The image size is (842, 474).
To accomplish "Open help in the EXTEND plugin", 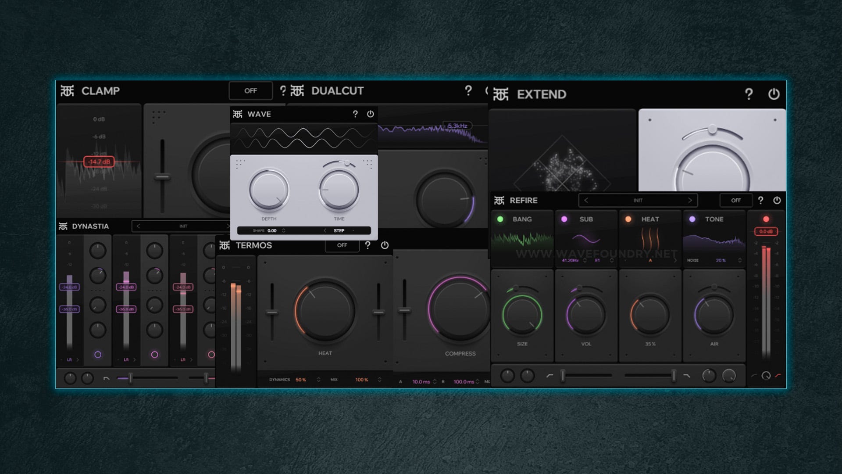I will tap(749, 94).
